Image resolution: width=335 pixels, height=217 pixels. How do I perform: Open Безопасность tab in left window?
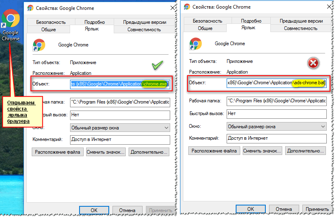(51, 22)
